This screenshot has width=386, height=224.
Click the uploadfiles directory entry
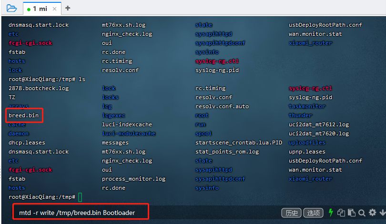307,143
